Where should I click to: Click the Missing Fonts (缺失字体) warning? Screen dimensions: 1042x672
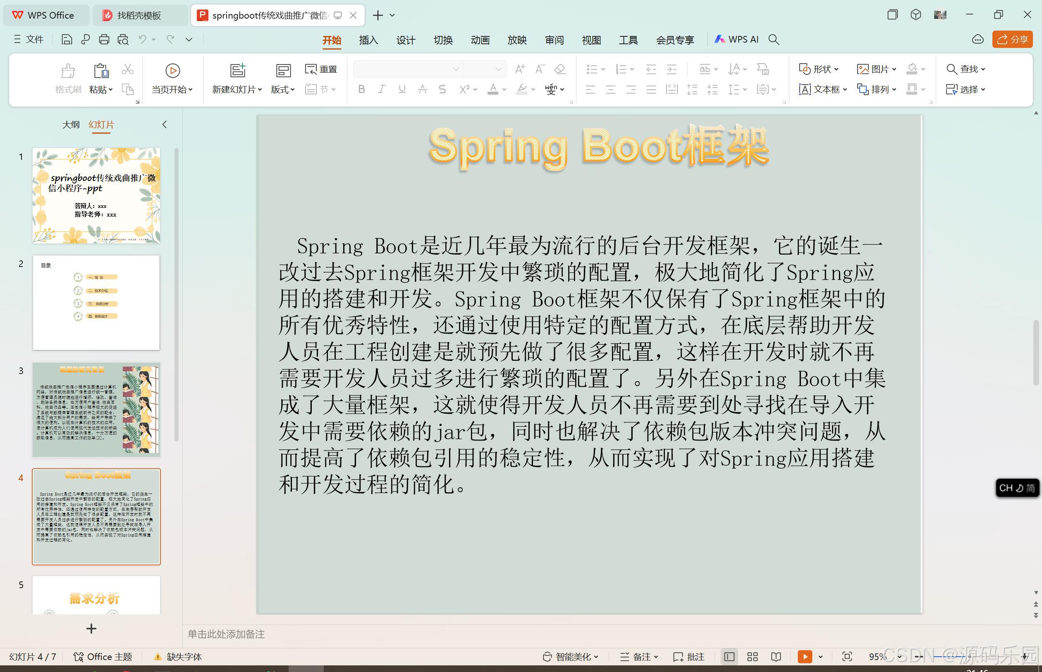(x=178, y=656)
